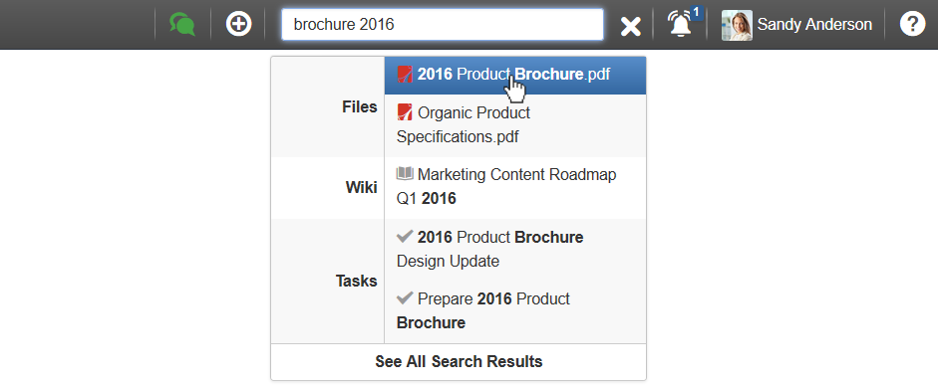Click the notification count badge
This screenshot has height=389, width=938.
(696, 12)
